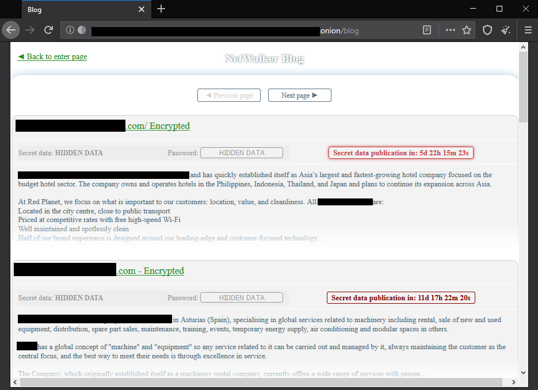Open the page actions three-dots menu
Screen dimensions: 538x390
(x=450, y=30)
